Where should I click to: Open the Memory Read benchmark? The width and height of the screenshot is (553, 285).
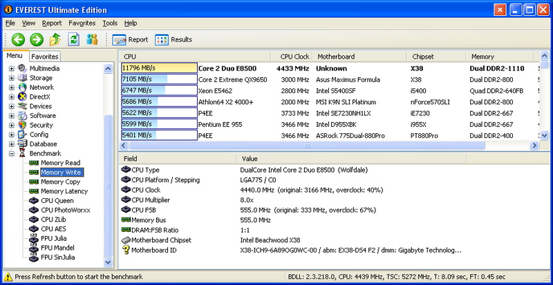pos(60,163)
